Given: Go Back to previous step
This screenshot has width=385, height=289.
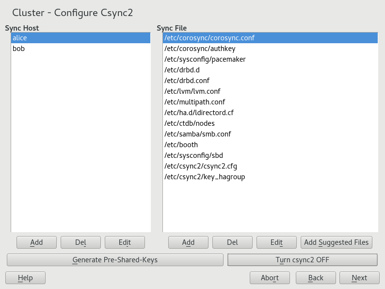Looking at the screenshot, I should point(316,278).
